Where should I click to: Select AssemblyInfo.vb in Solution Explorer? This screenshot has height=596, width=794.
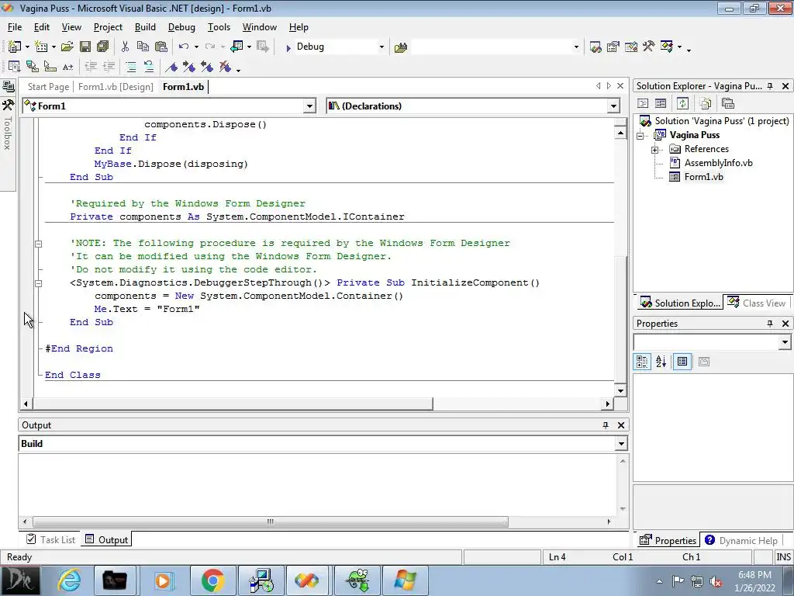(x=718, y=163)
